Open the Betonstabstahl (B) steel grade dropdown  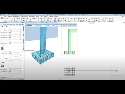(x=21, y=29)
